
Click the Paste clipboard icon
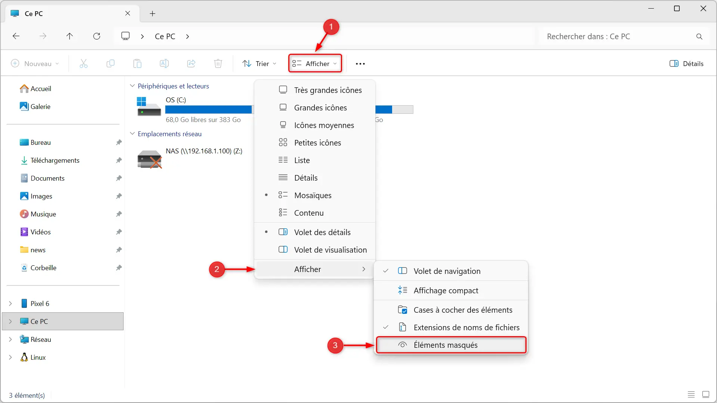(x=137, y=64)
